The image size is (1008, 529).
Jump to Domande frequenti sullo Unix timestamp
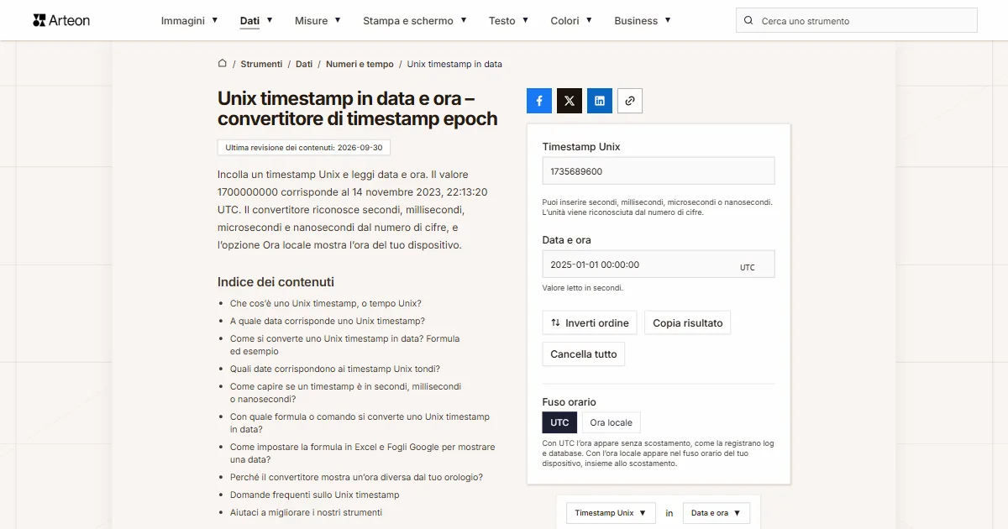[315, 495]
